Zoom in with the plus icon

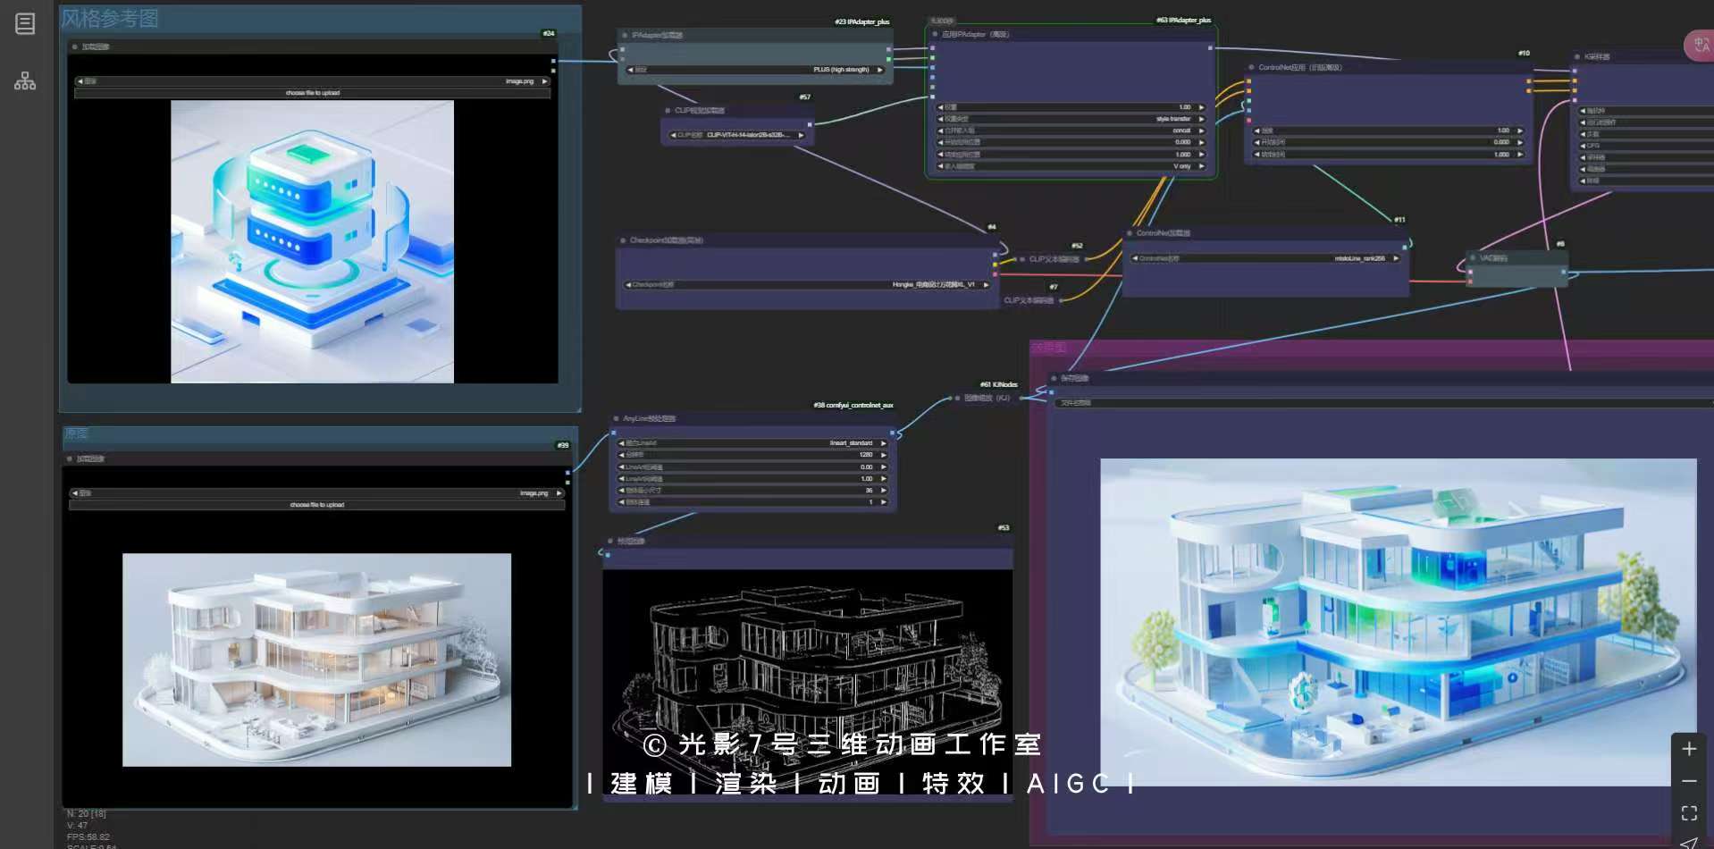(x=1688, y=749)
